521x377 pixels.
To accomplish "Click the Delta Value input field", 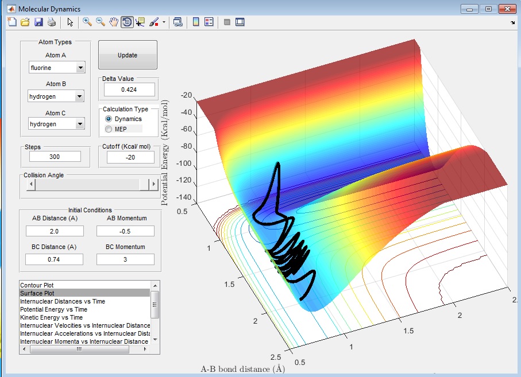I will click(x=129, y=90).
